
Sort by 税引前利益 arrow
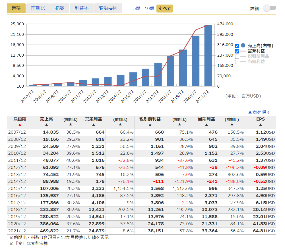coord(150,125)
